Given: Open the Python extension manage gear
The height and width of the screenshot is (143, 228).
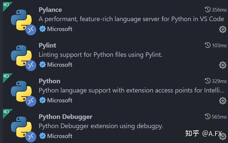Looking at the screenshot, I should [x=223, y=101].
